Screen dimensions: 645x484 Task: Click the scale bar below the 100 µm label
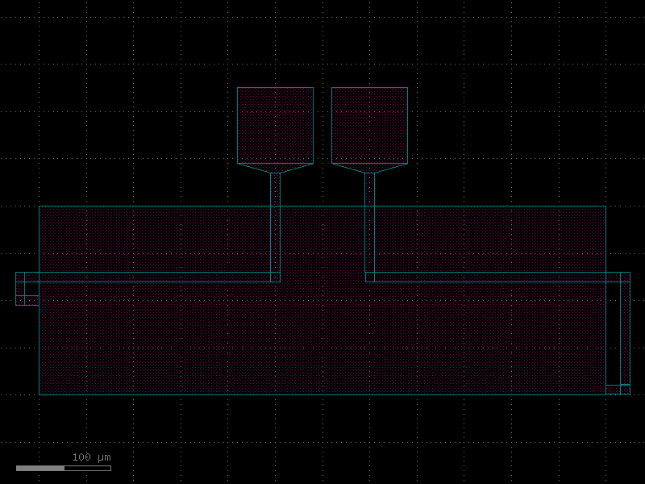(64, 469)
